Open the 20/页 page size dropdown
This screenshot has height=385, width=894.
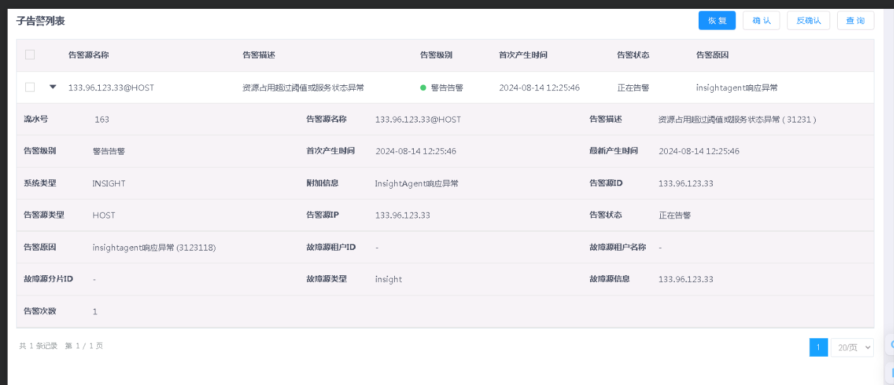point(852,347)
